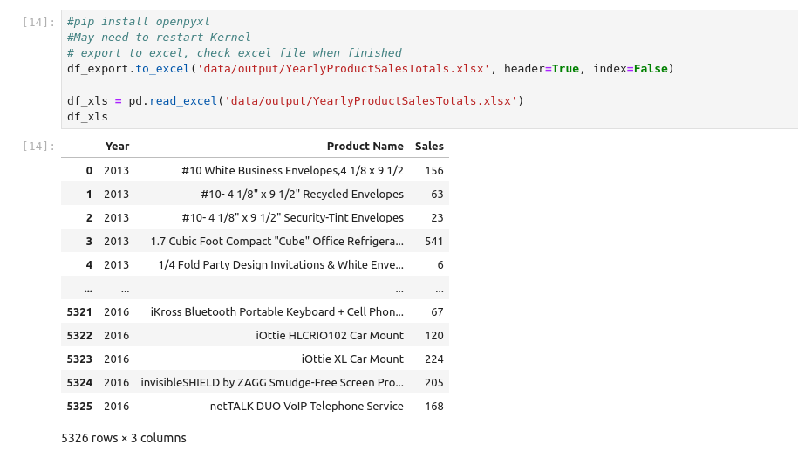Click the Year column header
The image size is (798, 458).
[x=117, y=147]
